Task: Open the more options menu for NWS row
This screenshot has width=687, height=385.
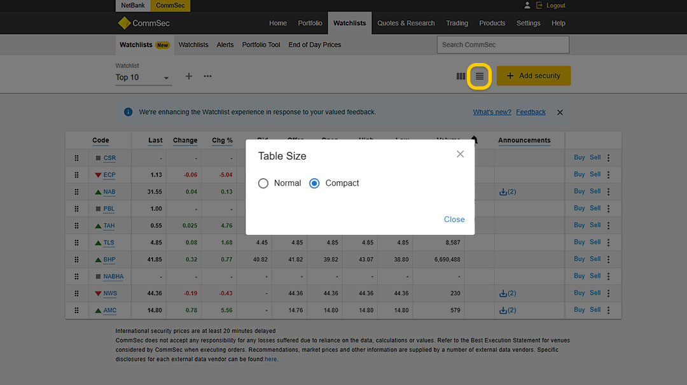Action: click(609, 293)
